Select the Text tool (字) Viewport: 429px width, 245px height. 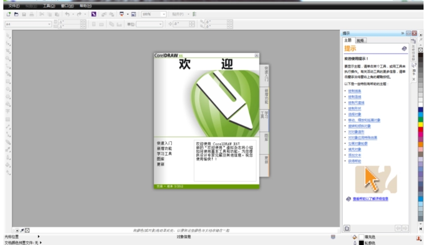[8, 111]
